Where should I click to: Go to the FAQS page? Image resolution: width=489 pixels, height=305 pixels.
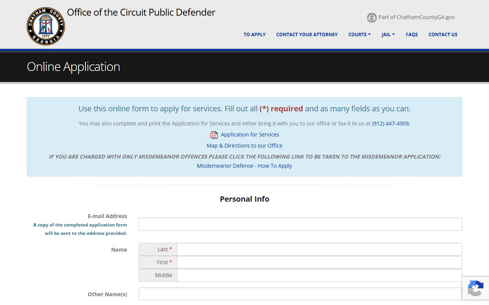412,34
